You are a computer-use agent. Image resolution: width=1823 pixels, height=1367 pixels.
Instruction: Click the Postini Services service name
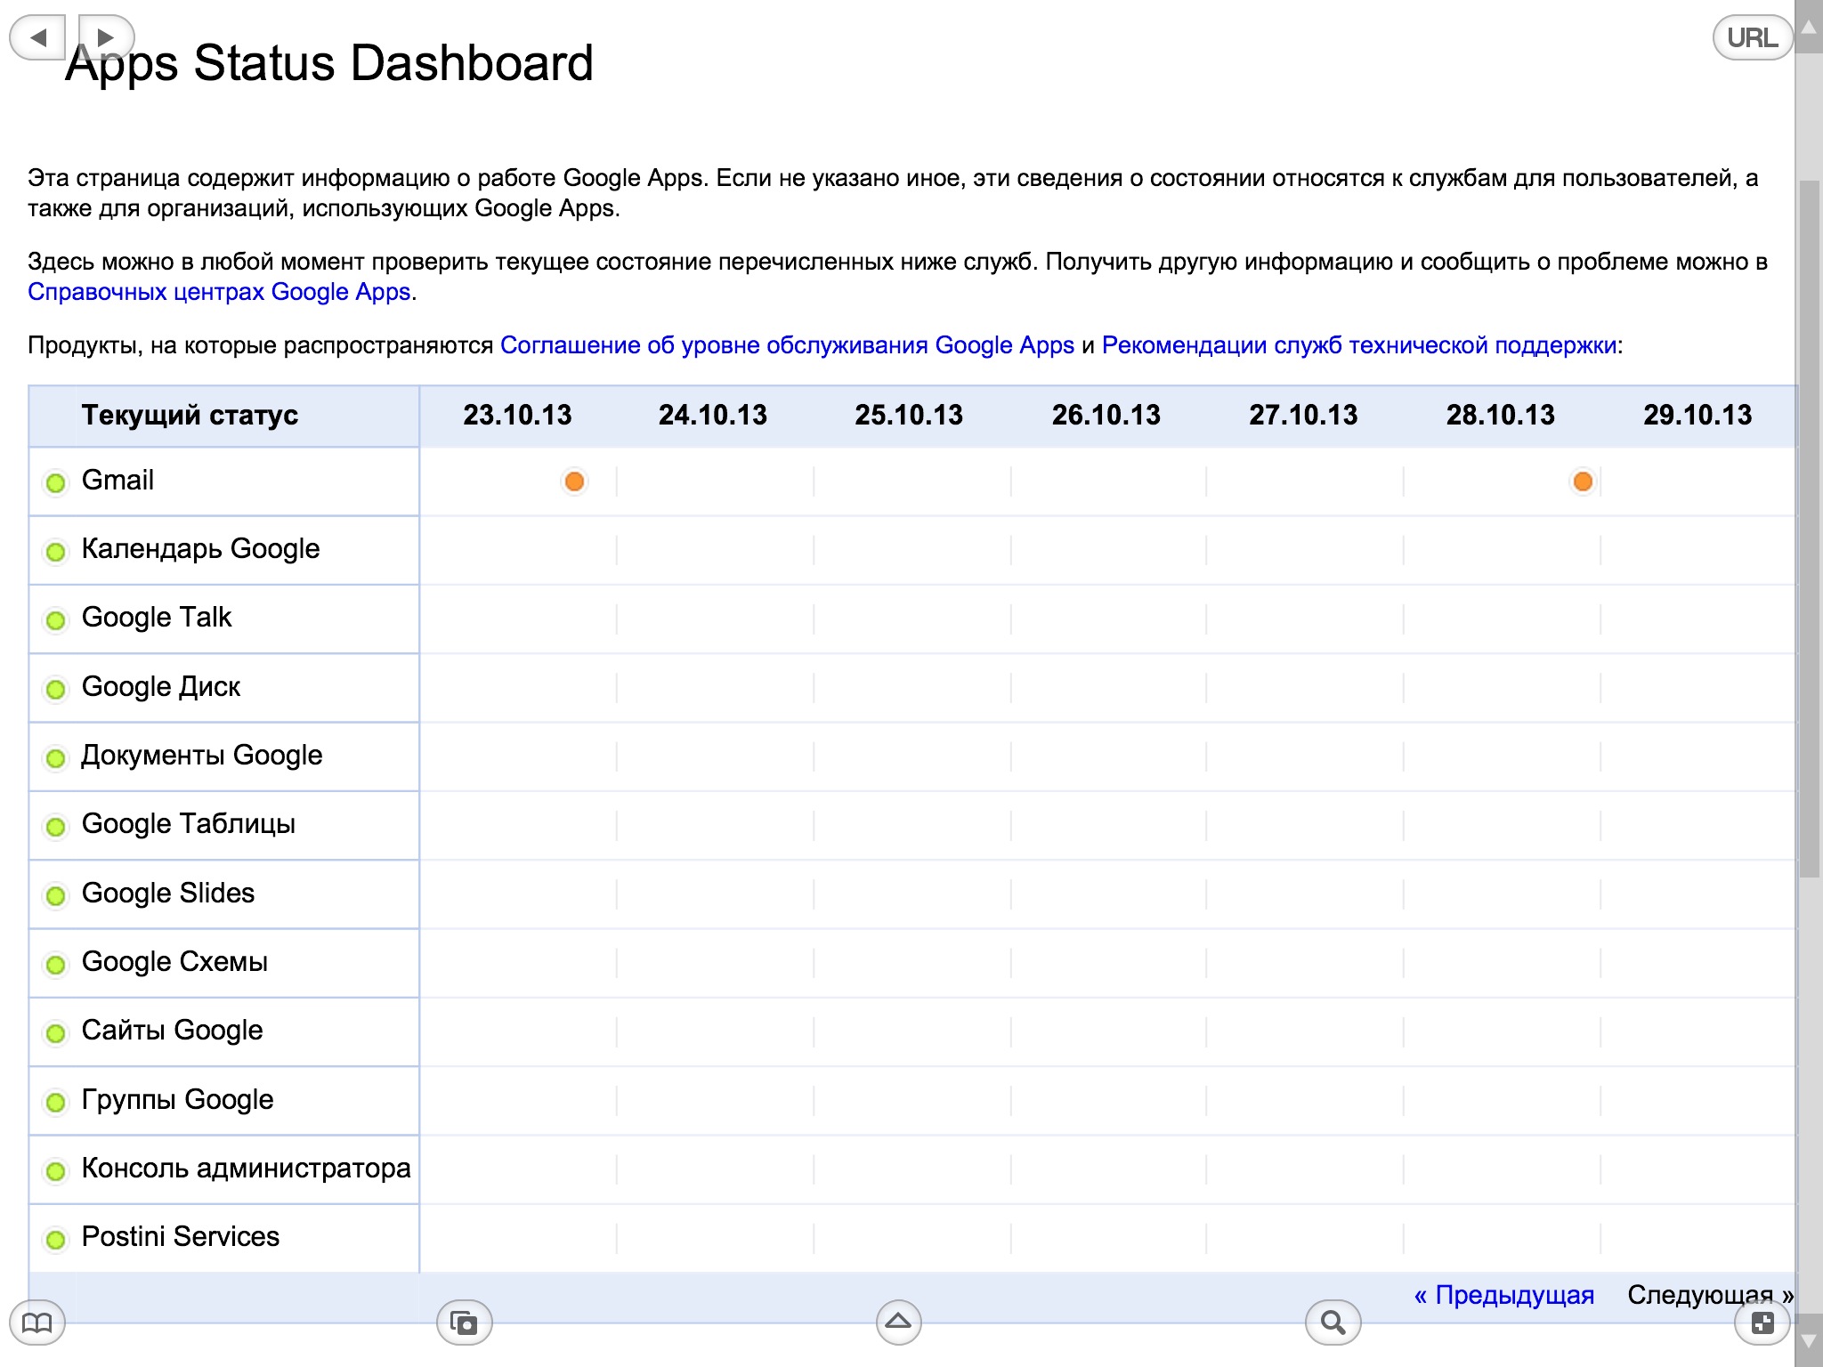[x=180, y=1237]
